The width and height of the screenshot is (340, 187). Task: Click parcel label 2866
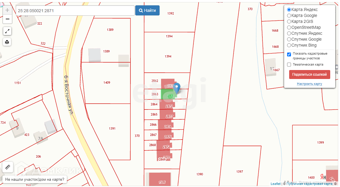click(x=153, y=125)
